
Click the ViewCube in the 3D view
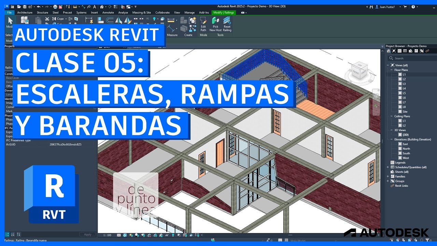coord(361,71)
